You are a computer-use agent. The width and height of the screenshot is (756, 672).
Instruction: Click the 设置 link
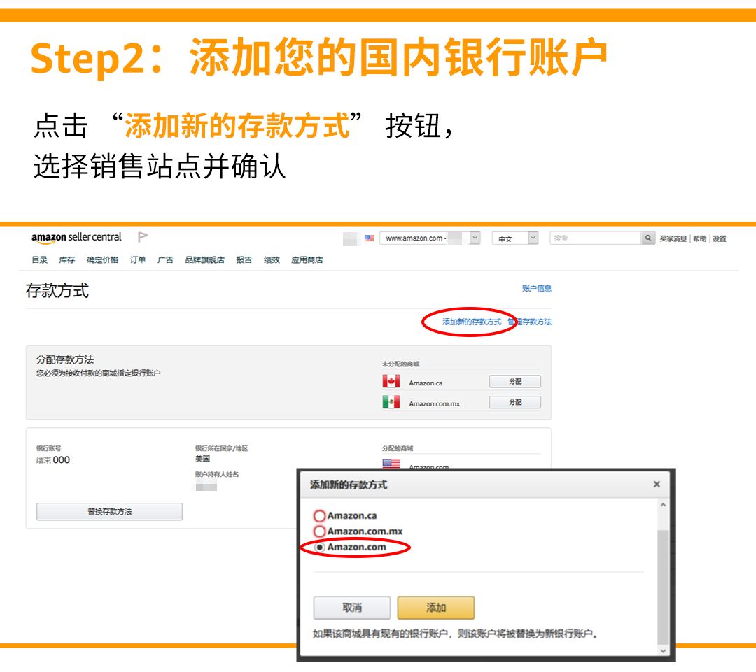[x=720, y=238]
